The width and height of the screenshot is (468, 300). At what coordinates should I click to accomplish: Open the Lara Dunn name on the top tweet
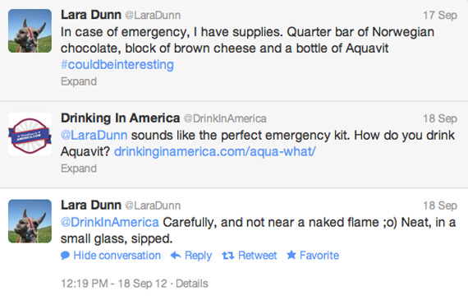click(91, 15)
